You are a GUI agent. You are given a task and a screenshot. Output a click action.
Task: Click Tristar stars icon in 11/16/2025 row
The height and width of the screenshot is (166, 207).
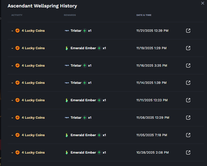coord(67,66)
